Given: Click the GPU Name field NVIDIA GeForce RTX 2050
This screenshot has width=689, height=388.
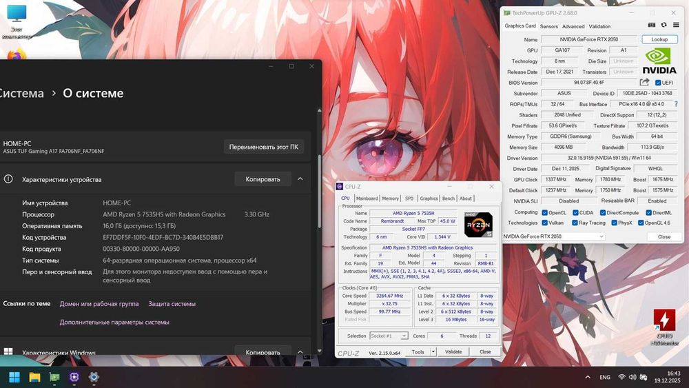Looking at the screenshot, I should (588, 39).
